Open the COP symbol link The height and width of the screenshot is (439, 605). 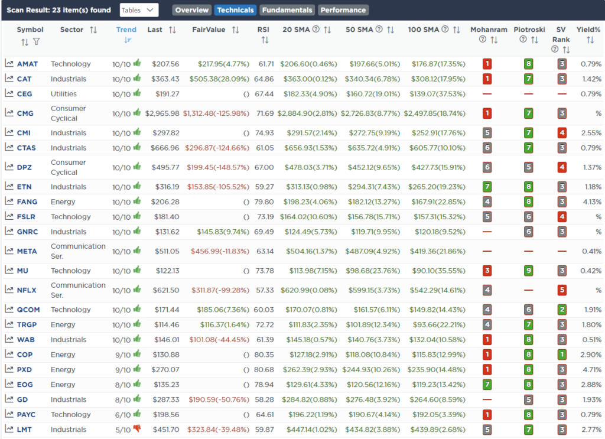click(x=25, y=355)
